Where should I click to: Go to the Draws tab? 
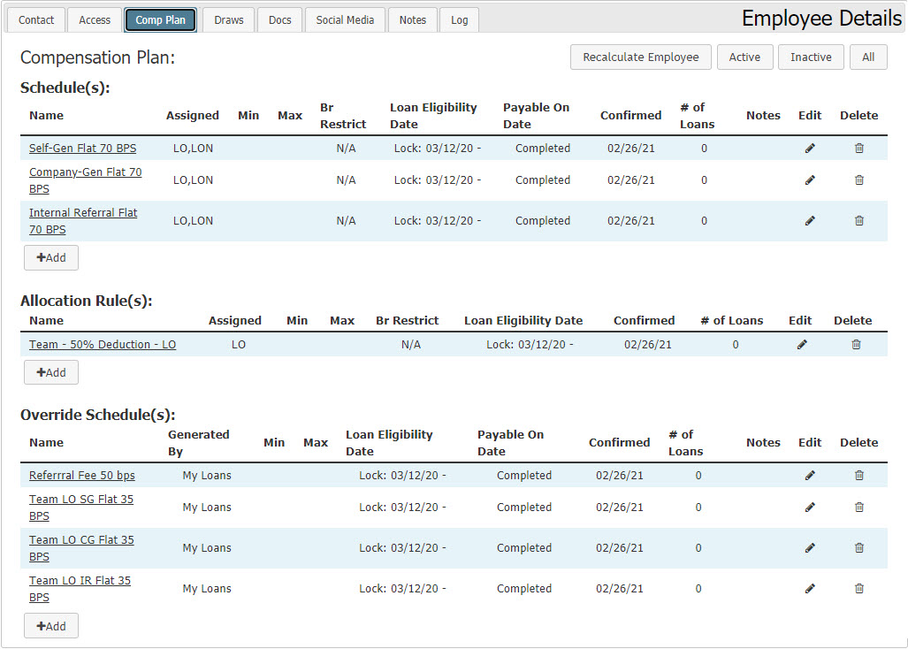click(x=229, y=19)
